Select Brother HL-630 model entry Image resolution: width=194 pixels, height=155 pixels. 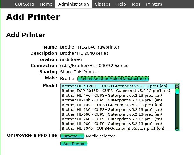[x=117, y=110]
